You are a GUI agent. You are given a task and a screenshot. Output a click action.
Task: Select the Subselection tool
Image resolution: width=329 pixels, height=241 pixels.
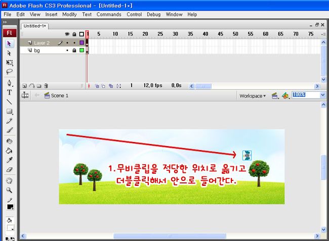click(9, 53)
